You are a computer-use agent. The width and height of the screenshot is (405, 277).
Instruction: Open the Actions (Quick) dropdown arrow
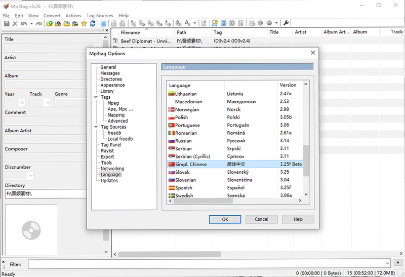click(x=195, y=23)
